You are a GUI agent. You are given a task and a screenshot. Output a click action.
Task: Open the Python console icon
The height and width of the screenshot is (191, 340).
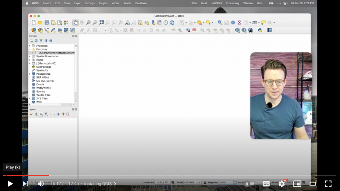coord(260,30)
